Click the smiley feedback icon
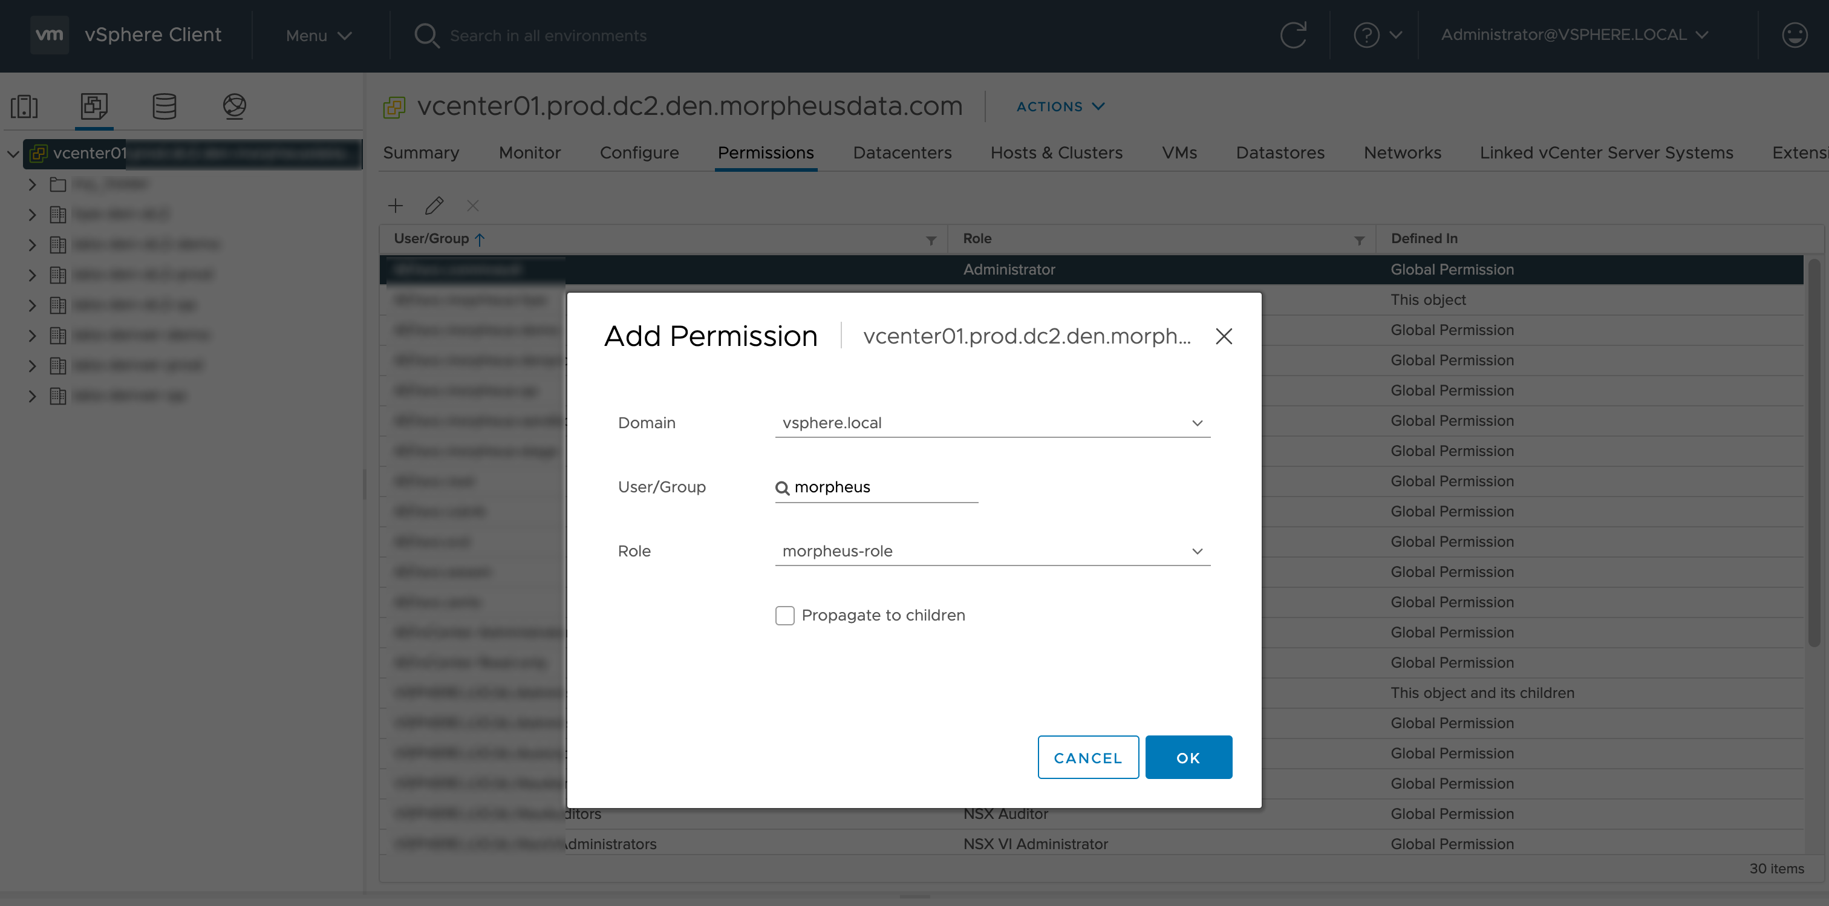Image resolution: width=1829 pixels, height=906 pixels. [x=1794, y=35]
